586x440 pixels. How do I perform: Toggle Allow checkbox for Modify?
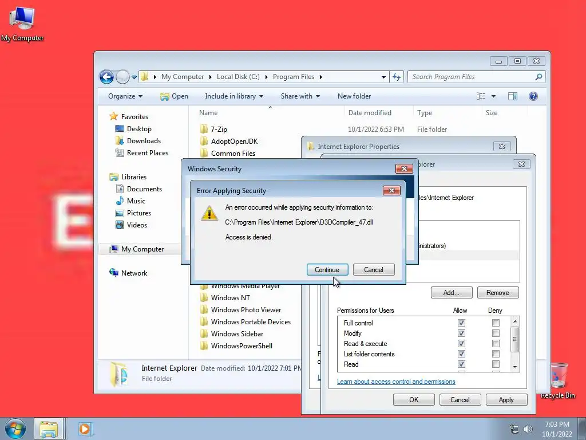tap(461, 333)
